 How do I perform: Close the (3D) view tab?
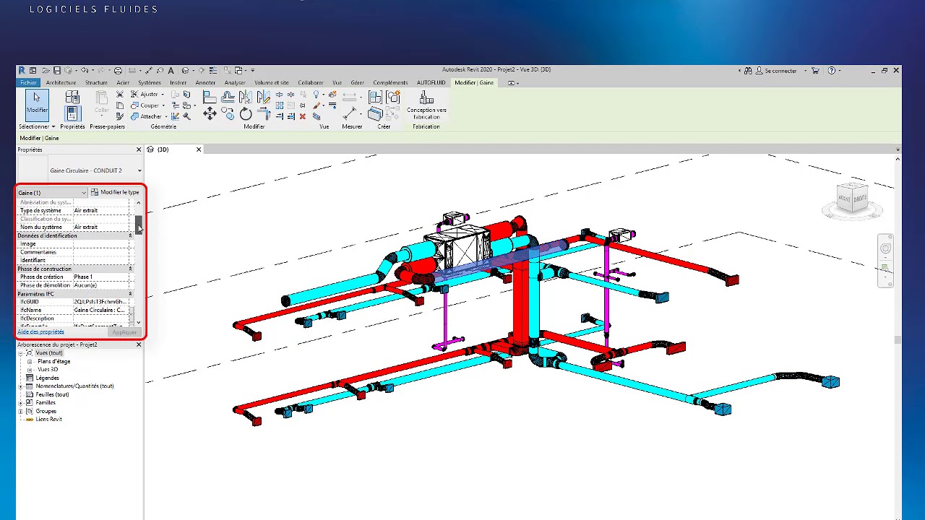[199, 149]
